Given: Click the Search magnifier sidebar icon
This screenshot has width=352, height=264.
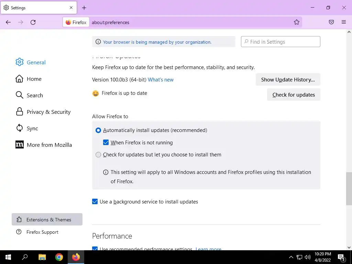Looking at the screenshot, I should [19, 95].
